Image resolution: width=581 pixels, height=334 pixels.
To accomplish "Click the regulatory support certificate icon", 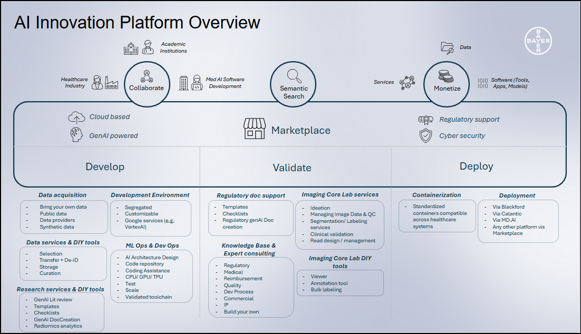I will click(425, 120).
